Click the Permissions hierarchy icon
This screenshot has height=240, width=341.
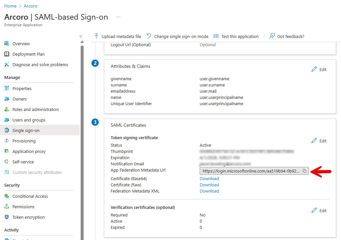tap(7, 207)
